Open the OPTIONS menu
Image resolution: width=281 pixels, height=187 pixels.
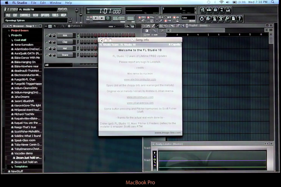[x=45, y=15]
